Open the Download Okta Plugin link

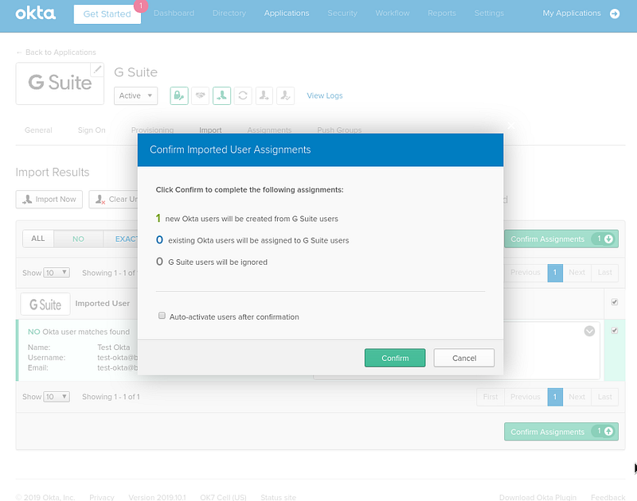(537, 497)
